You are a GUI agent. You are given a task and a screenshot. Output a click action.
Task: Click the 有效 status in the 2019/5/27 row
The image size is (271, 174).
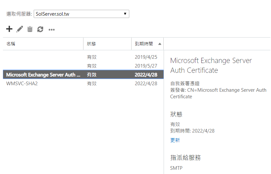click(x=92, y=66)
